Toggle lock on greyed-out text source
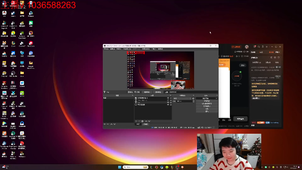Image resolution: width=302 pixels, height=170 pixels. (171, 100)
